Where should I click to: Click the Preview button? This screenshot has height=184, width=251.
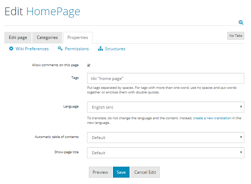[x=100, y=172]
